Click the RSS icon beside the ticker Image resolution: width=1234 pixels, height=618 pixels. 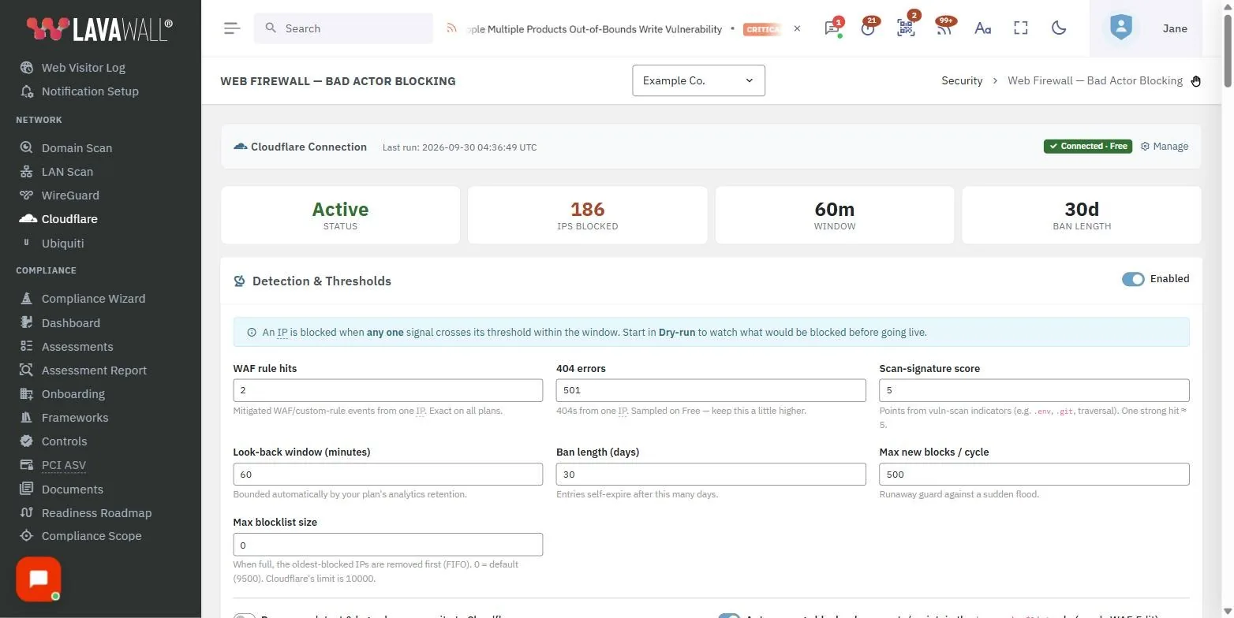[452, 28]
